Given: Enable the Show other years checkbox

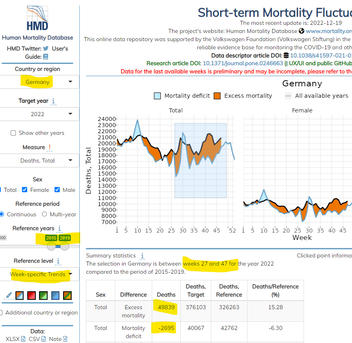Looking at the screenshot, I should (x=13, y=133).
